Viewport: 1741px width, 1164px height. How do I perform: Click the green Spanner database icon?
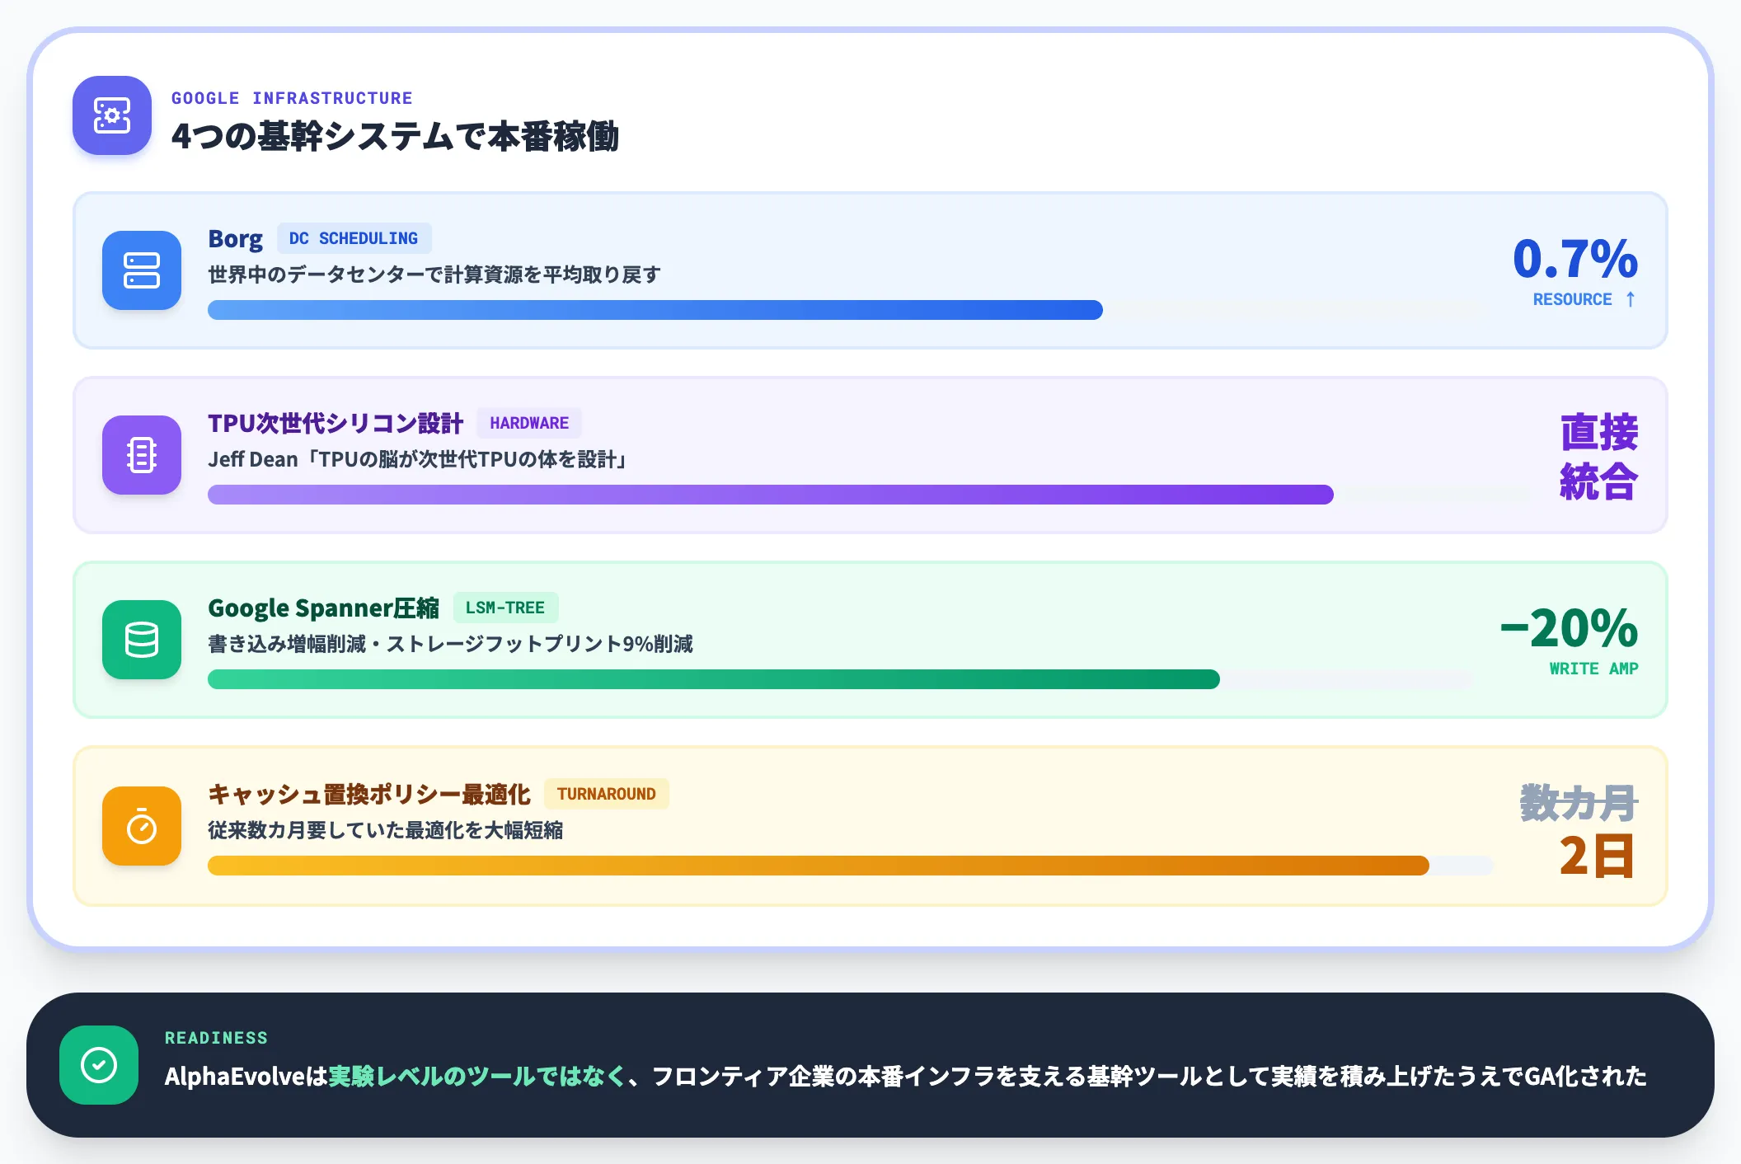coord(142,640)
